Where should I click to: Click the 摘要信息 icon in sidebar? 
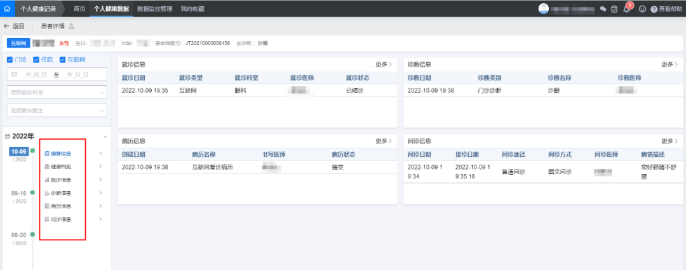(47, 154)
